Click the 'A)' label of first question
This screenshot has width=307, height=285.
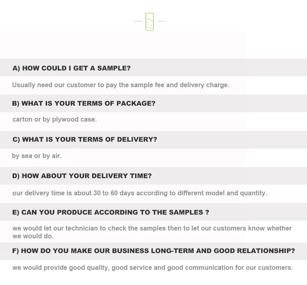[x=16, y=68]
